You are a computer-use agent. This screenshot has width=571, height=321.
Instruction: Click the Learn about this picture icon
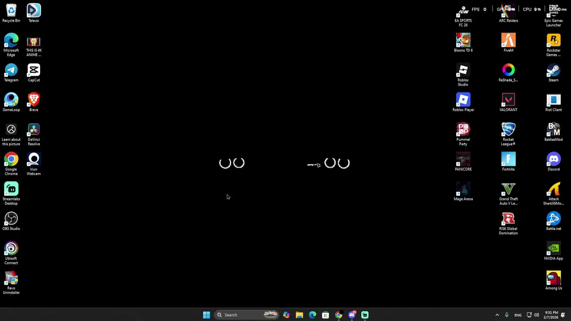point(11,134)
